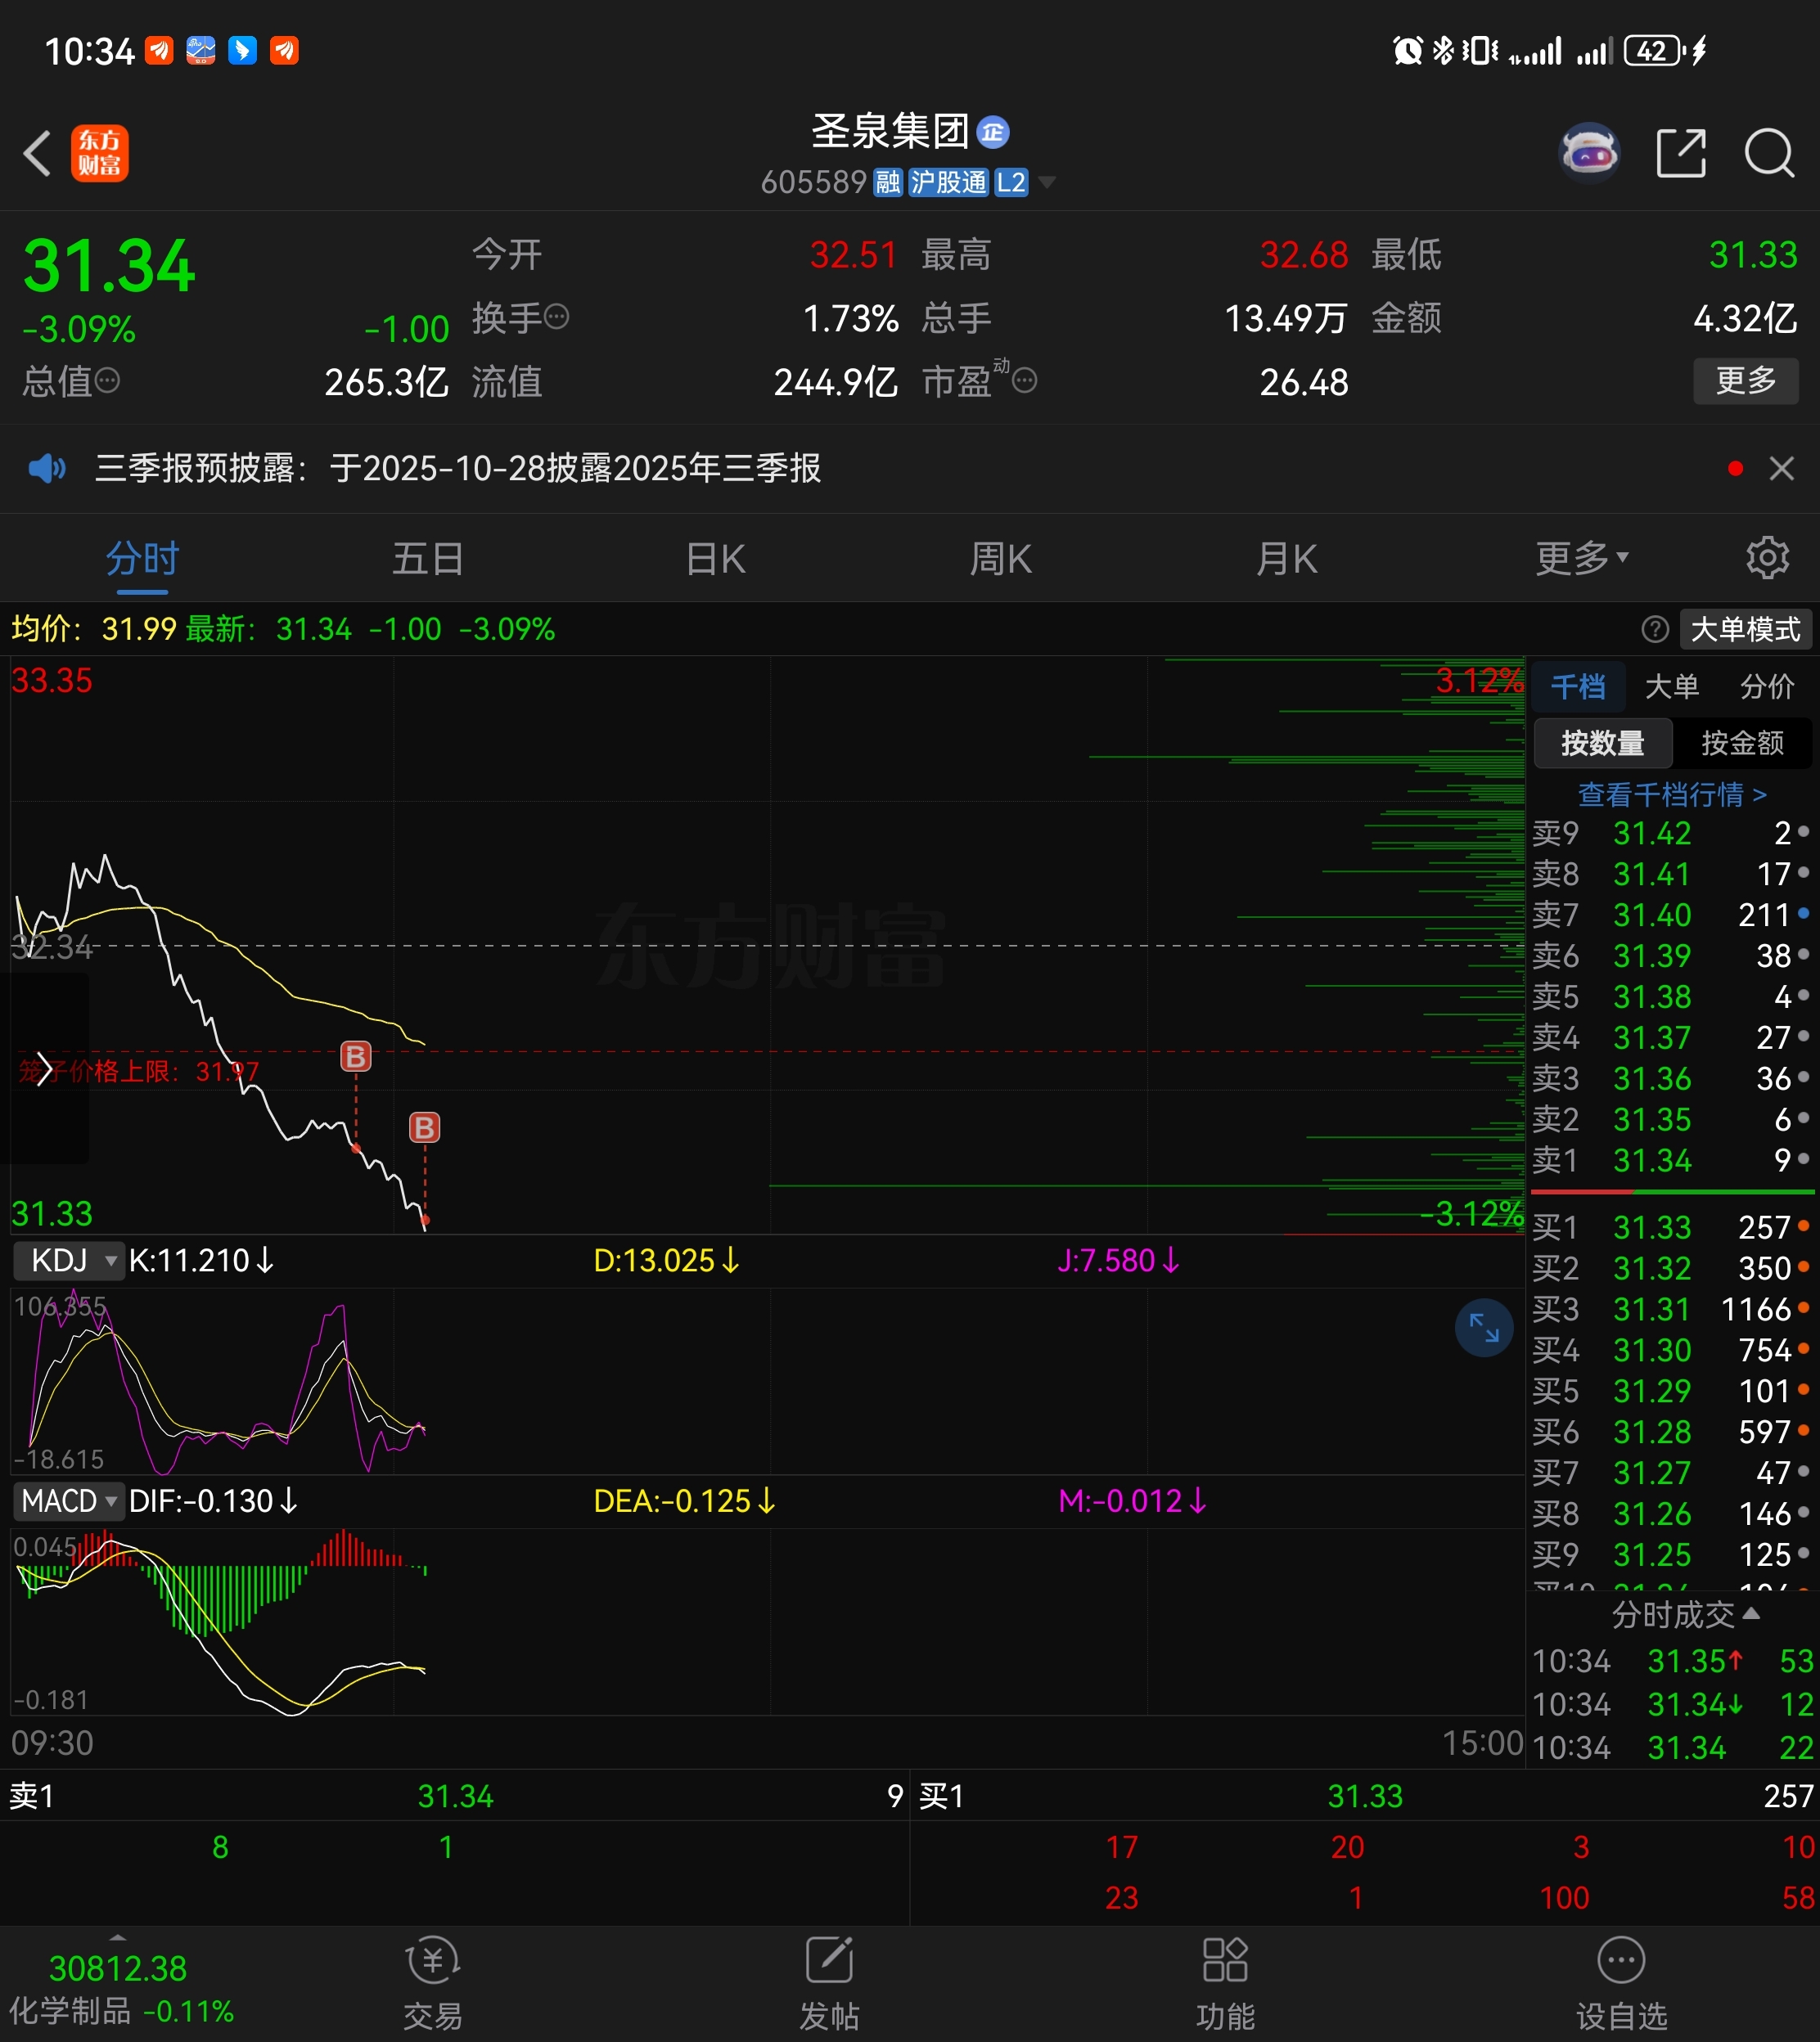This screenshot has height=2042, width=1820.
Task: Tap the help question mark icon
Action: tap(1655, 628)
